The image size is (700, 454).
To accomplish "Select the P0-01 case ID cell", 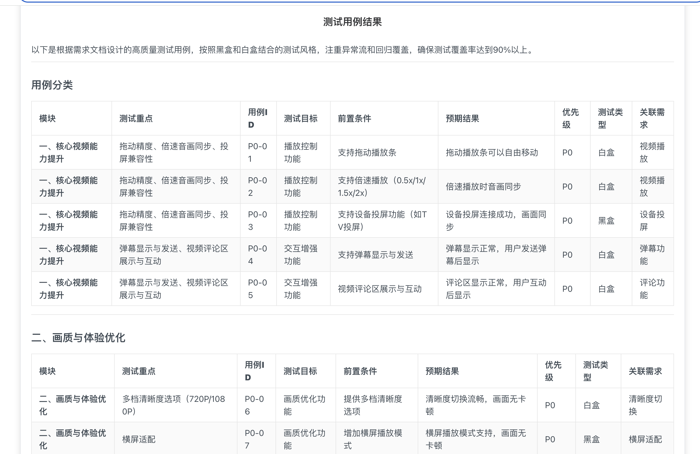I will 257,153.
